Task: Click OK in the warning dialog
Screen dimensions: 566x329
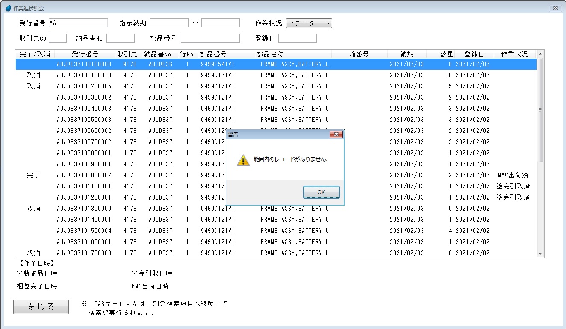Action: (x=321, y=192)
